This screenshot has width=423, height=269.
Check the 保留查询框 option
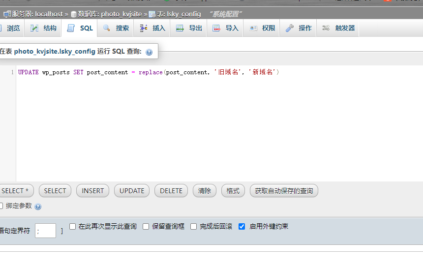click(x=146, y=226)
